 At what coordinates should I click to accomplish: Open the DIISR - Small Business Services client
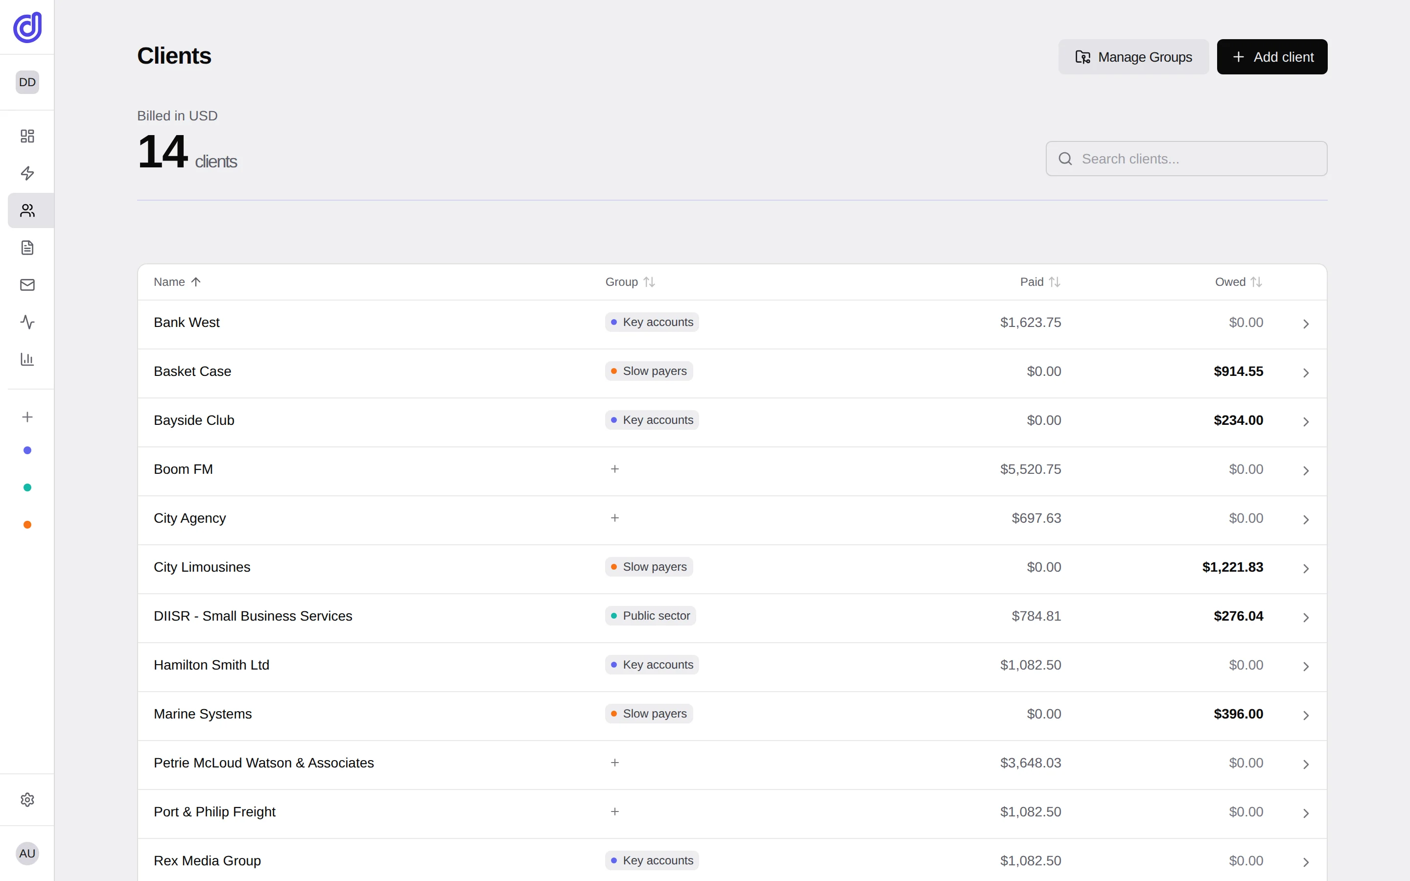[253, 616]
